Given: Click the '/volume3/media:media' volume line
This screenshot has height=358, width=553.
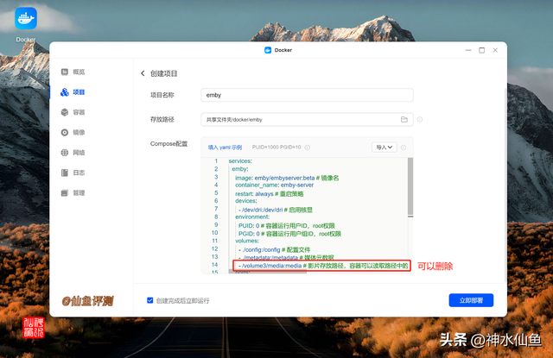Looking at the screenshot, I should coord(323,266).
